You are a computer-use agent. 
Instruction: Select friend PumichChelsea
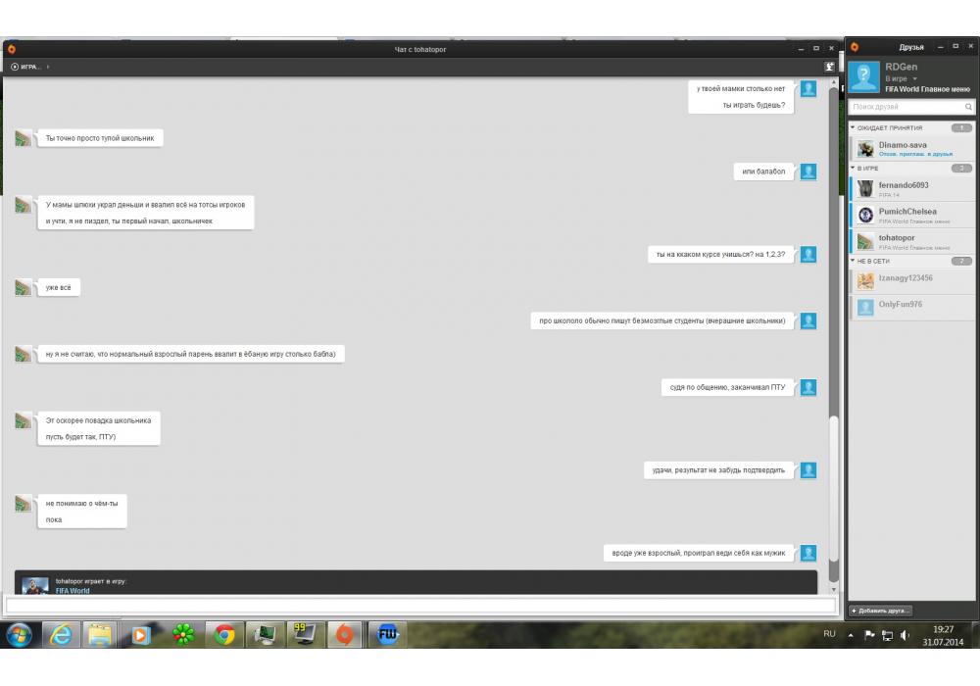[911, 215]
